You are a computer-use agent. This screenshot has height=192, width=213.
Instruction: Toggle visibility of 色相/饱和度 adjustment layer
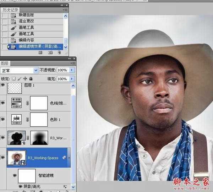click(x=3, y=103)
